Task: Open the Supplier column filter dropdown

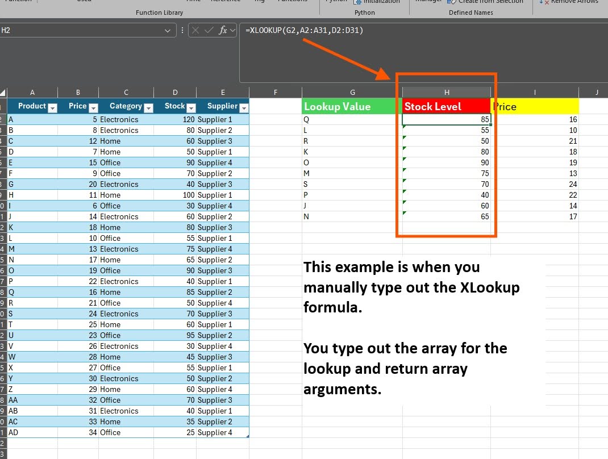Action: (244, 107)
